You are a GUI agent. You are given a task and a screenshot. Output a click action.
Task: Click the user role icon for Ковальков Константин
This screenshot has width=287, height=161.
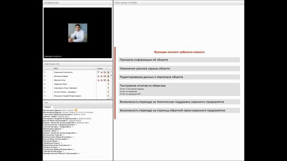tap(108, 72)
